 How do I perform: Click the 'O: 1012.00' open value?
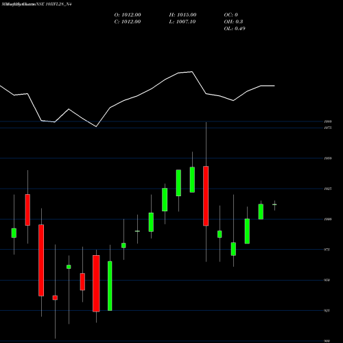coord(128,15)
